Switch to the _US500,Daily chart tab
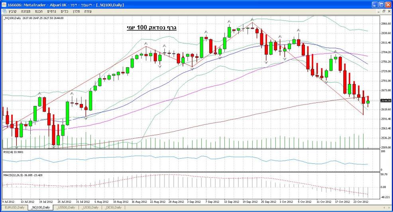The height and width of the screenshot is (212, 393). [66, 208]
